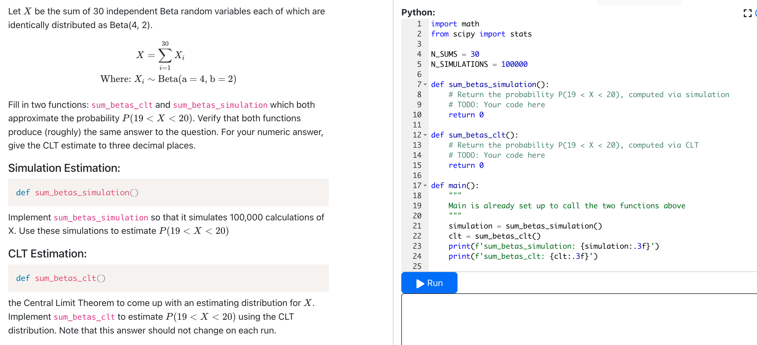
Task: Collapse the sum_betas_clt function at line 12
Action: (x=425, y=135)
